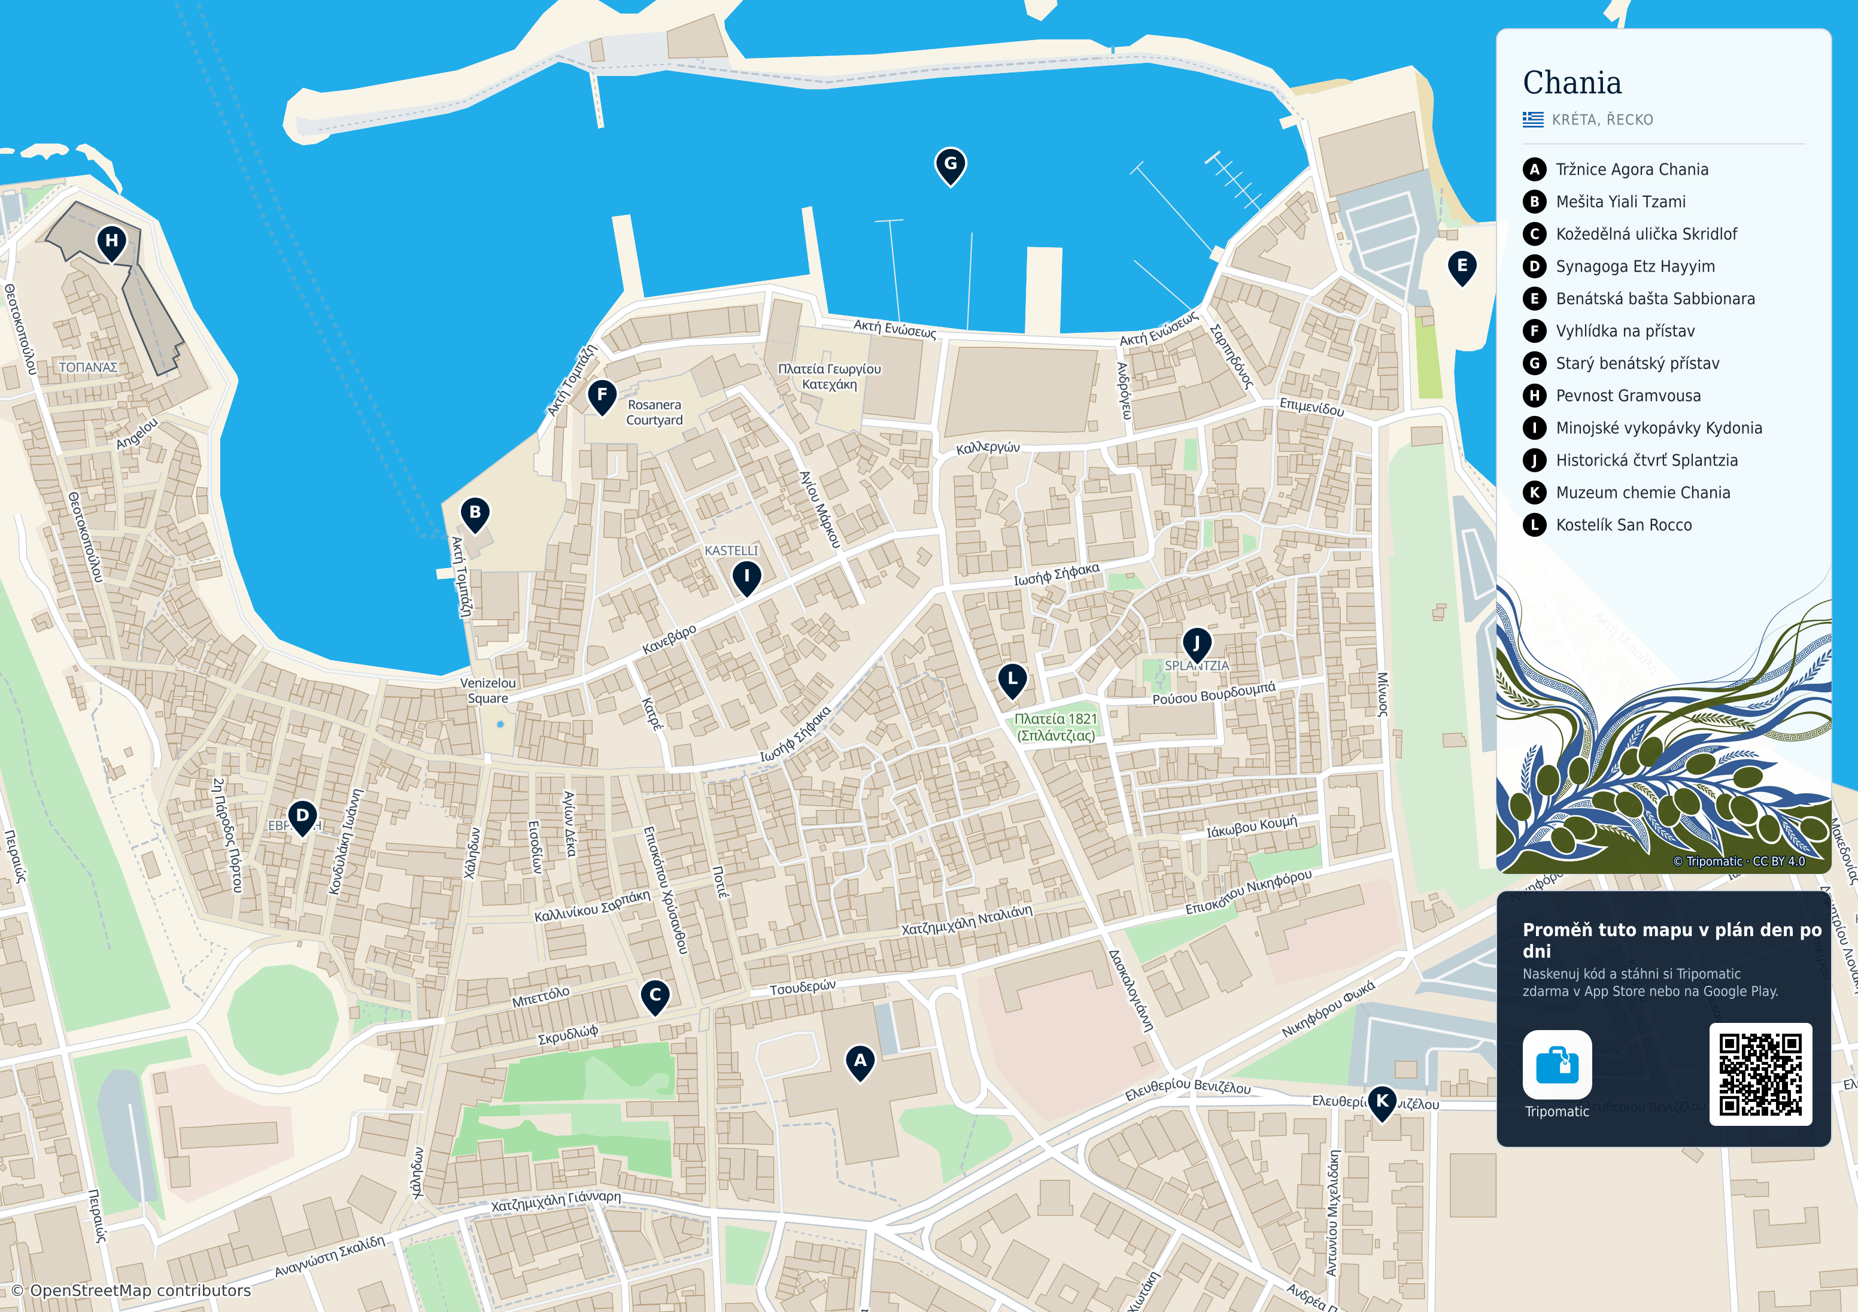The image size is (1858, 1312).
Task: Click '© Tripomatic · CC BY 4.0' credit
Action: tap(1739, 861)
